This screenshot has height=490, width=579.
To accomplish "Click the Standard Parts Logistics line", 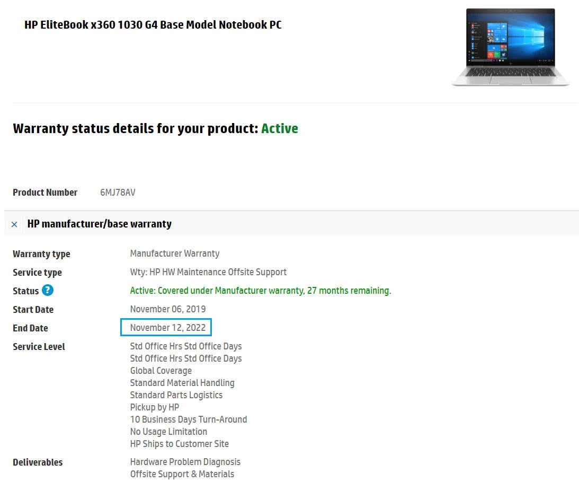I will pos(176,395).
